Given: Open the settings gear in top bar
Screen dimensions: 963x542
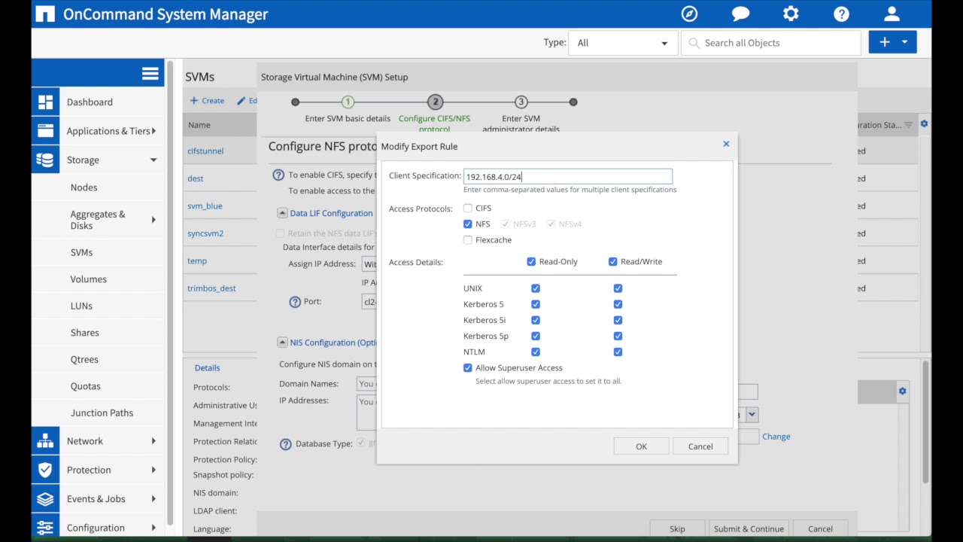Looking at the screenshot, I should point(791,14).
